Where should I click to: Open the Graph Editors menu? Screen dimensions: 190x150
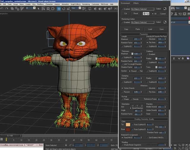pos(76,4)
